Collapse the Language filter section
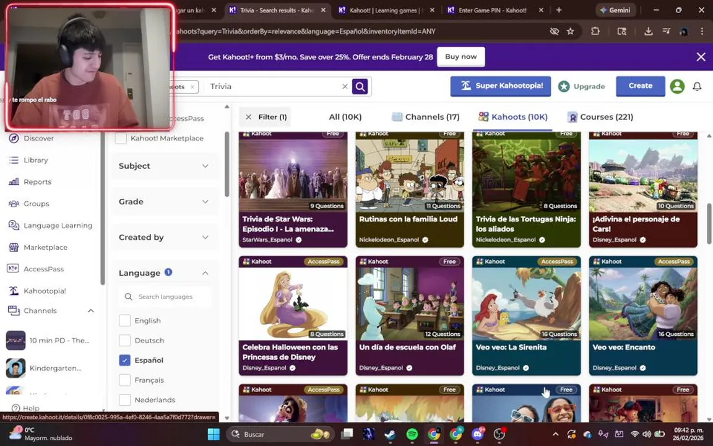Screen dimensions: 713x446 [x=205, y=273]
